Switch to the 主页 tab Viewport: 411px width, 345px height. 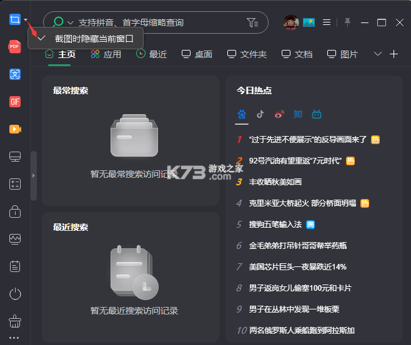(x=60, y=54)
